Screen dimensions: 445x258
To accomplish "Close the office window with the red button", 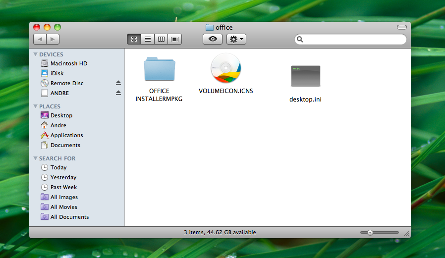I will pos(37,27).
